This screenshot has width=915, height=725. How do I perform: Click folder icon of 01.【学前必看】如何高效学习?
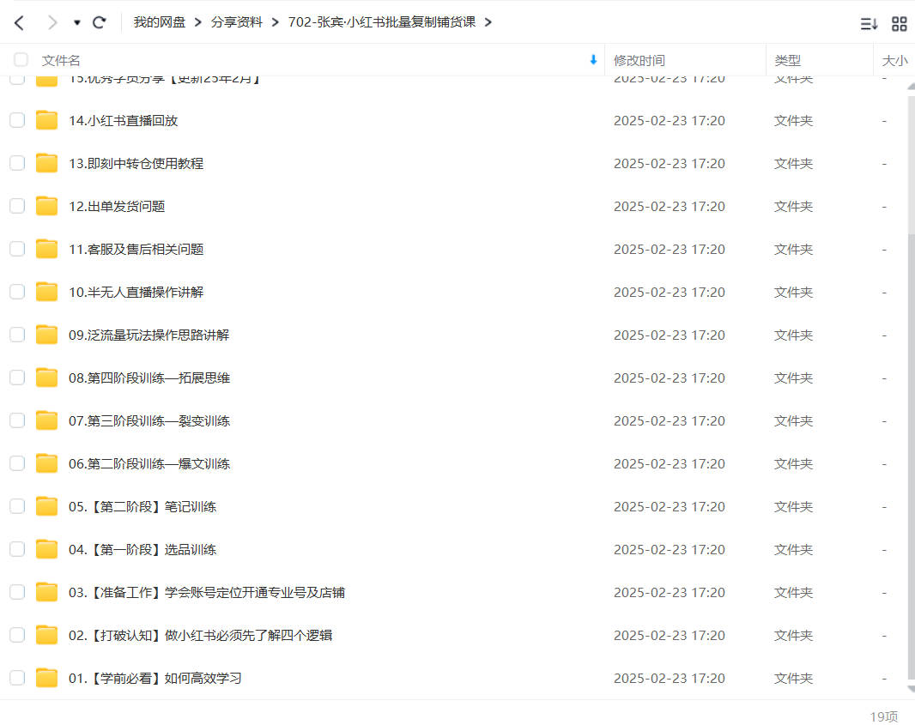click(x=46, y=678)
